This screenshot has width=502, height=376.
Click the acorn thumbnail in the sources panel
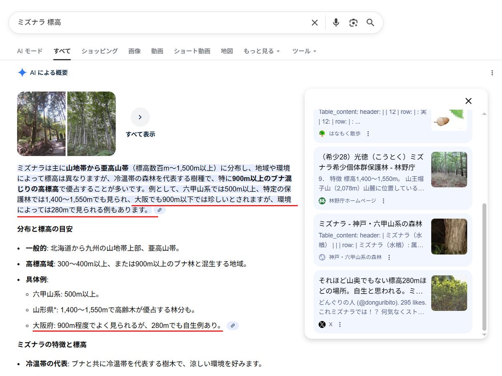pos(449,119)
